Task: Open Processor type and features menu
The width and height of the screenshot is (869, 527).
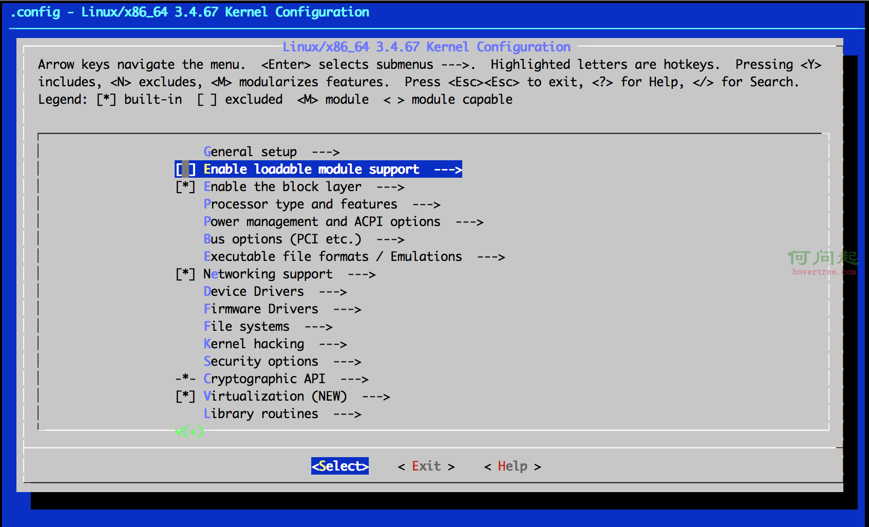Action: 300,204
